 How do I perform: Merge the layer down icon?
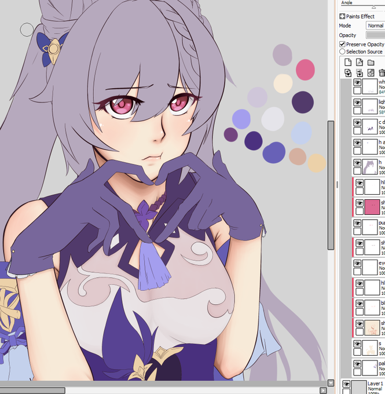[x=360, y=73]
